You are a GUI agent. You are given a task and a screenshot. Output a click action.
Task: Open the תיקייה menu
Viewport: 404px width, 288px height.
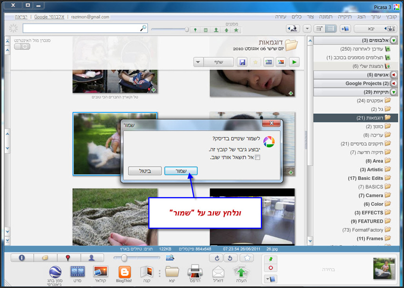(345, 17)
